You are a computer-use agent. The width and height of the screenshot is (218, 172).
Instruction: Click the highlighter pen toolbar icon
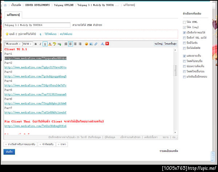(x=54, y=44)
